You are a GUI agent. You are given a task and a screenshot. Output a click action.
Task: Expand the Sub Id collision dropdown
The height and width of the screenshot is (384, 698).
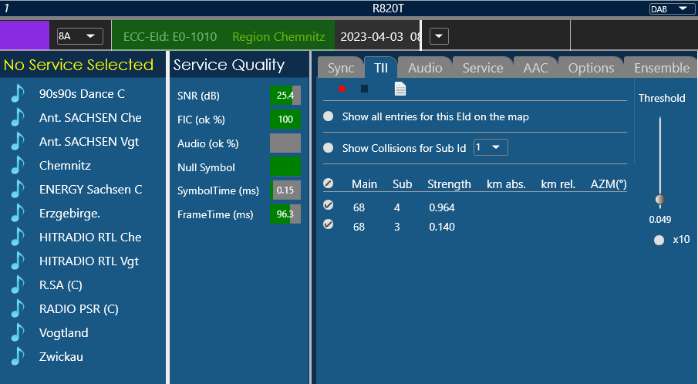click(491, 147)
